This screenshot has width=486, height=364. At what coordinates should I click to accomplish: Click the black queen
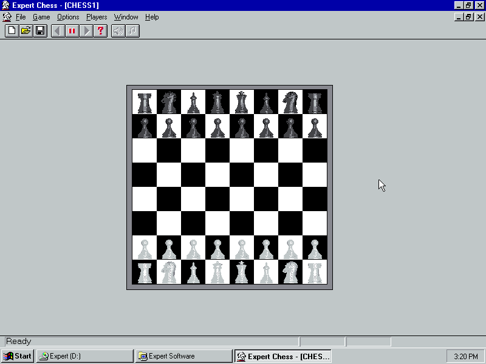217,102
